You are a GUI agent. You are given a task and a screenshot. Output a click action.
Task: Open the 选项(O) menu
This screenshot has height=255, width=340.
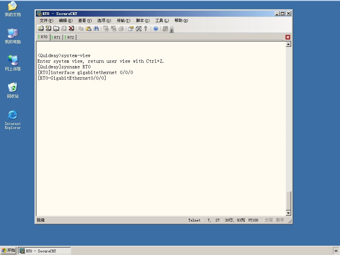[x=104, y=20]
